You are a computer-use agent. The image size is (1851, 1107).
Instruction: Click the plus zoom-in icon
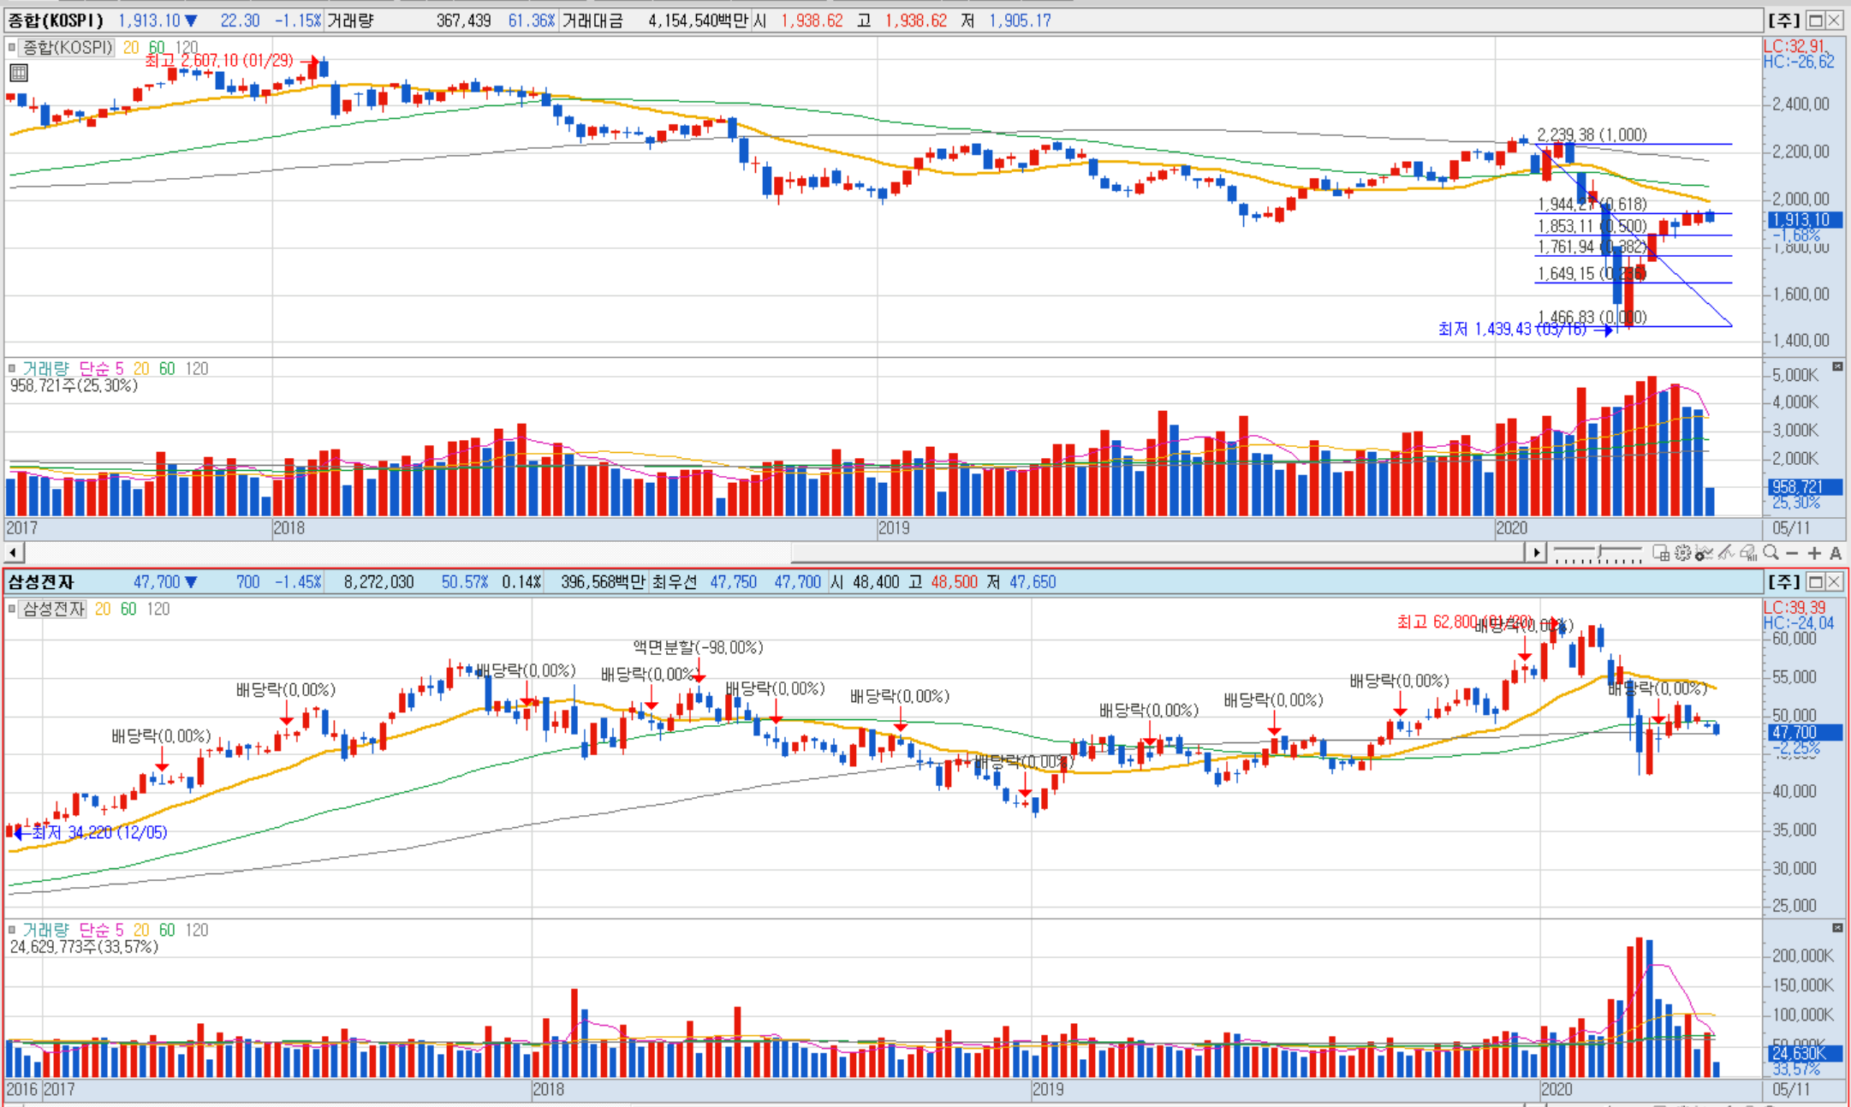[x=1814, y=553]
